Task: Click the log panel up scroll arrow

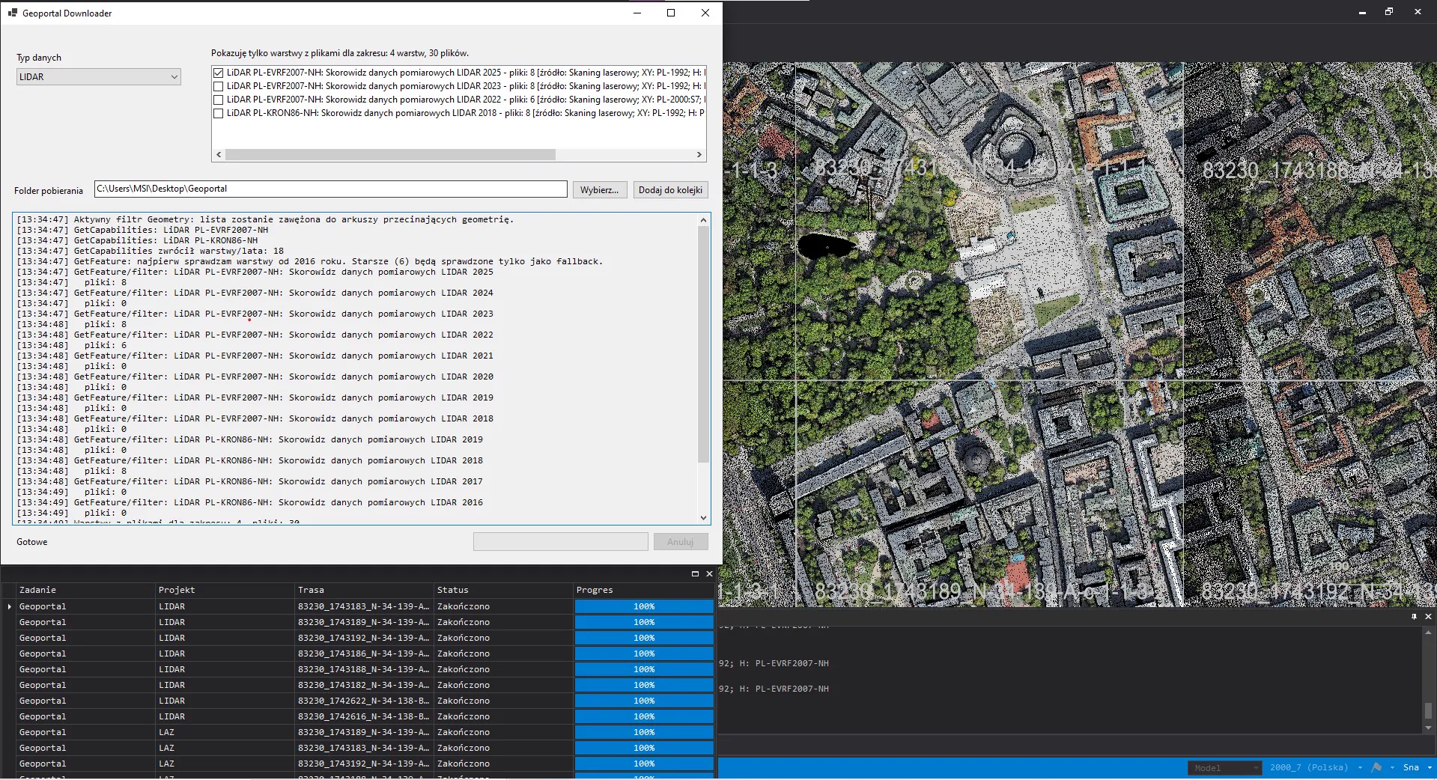Action: tap(703, 219)
